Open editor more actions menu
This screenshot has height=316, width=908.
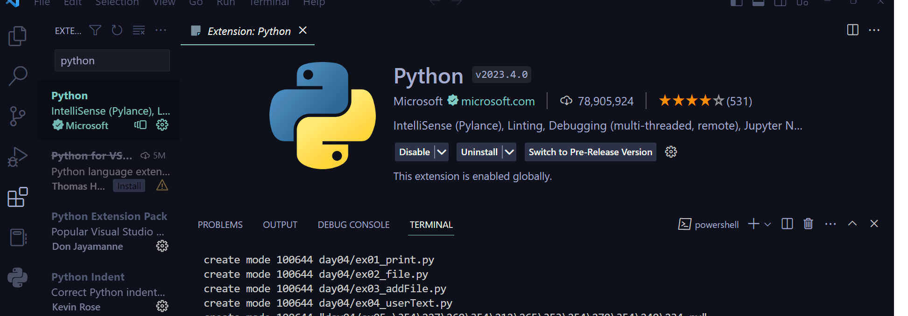(874, 30)
